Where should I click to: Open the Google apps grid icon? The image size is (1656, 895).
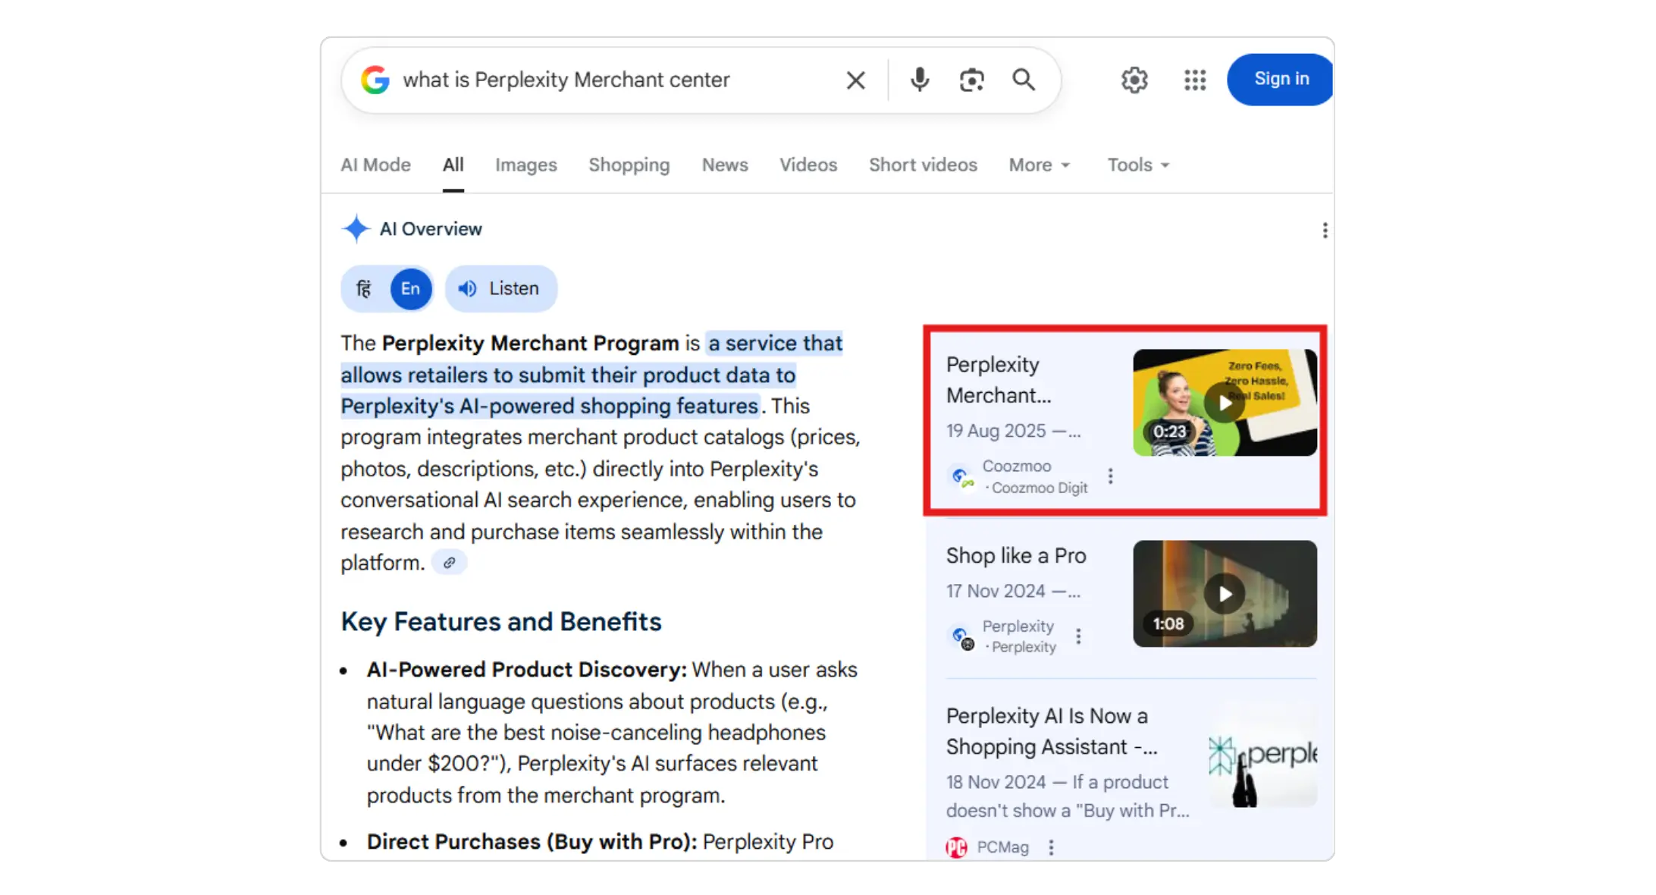click(1195, 80)
